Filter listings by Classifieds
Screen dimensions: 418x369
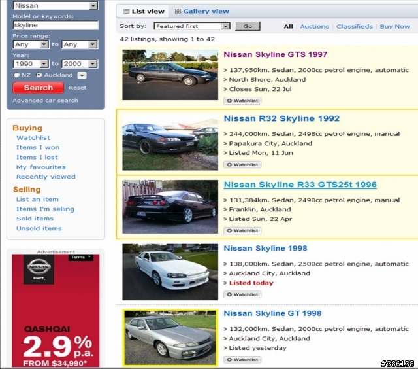coord(355,26)
